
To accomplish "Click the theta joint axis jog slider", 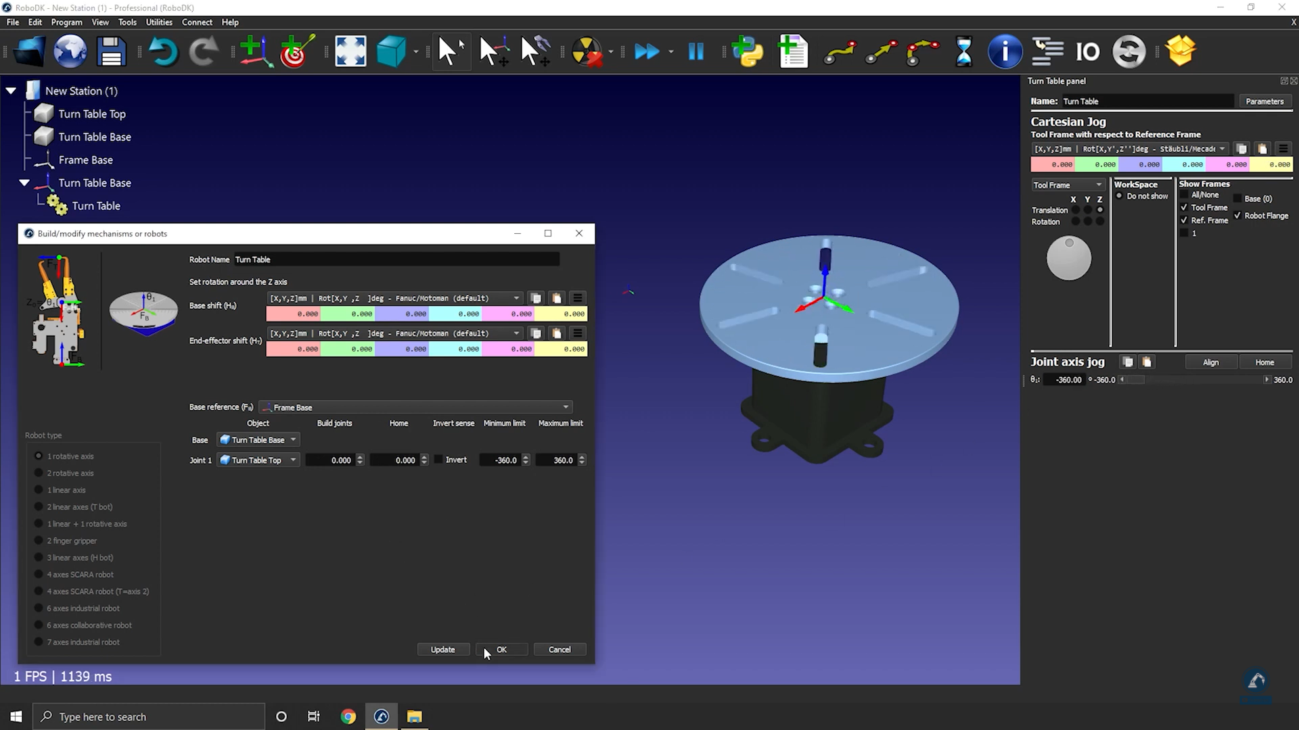I will click(1193, 380).
